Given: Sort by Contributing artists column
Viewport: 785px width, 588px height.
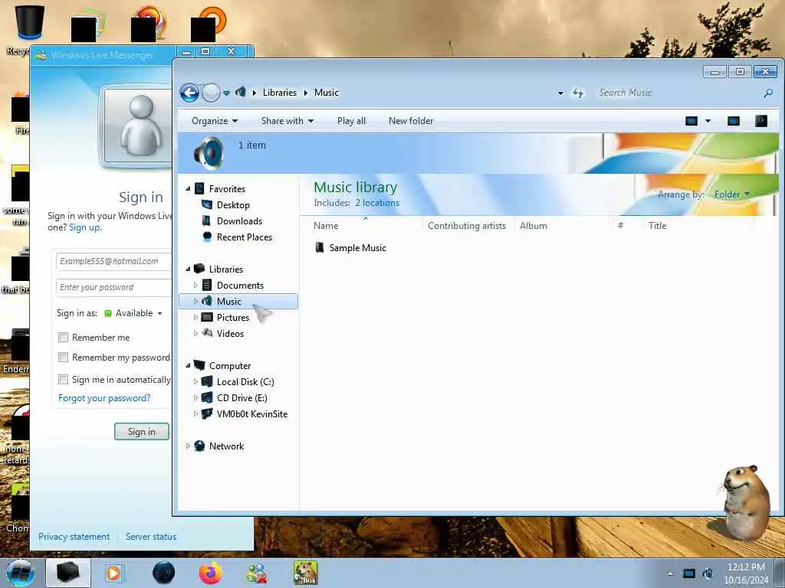Looking at the screenshot, I should [467, 226].
